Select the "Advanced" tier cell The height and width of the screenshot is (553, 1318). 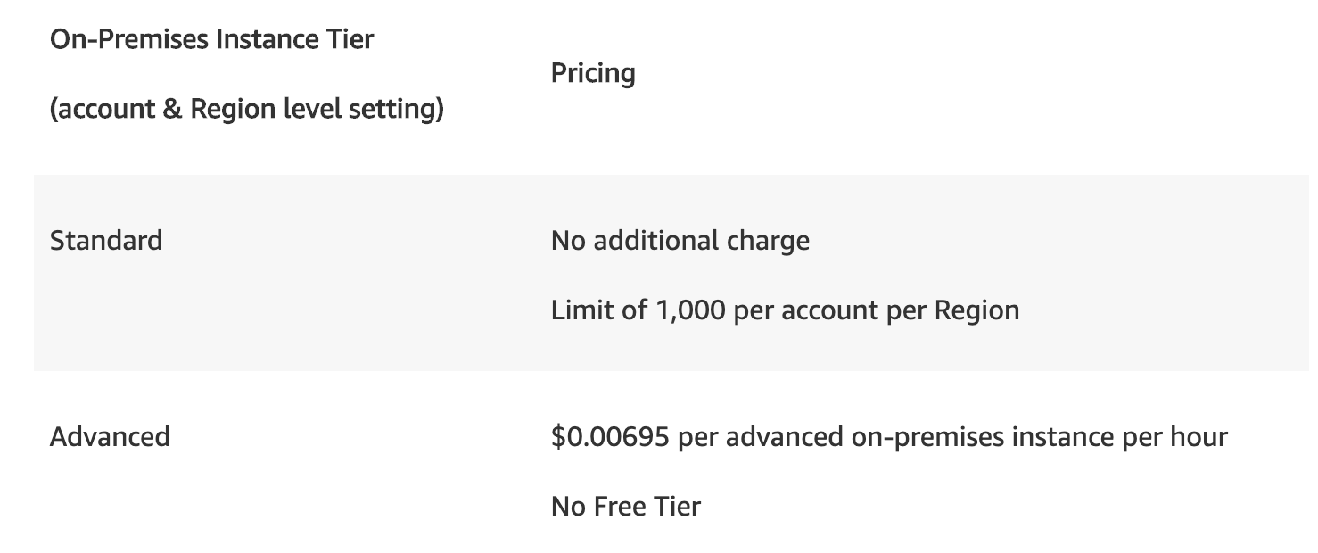pos(110,437)
